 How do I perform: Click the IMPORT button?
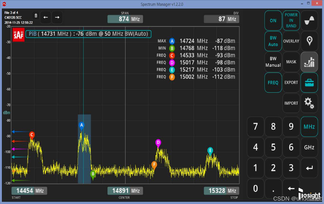tap(291, 103)
